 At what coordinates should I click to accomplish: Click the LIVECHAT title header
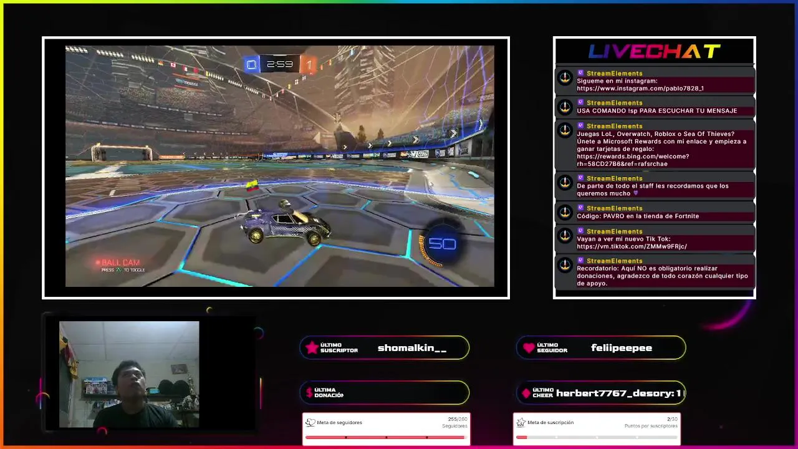(654, 51)
